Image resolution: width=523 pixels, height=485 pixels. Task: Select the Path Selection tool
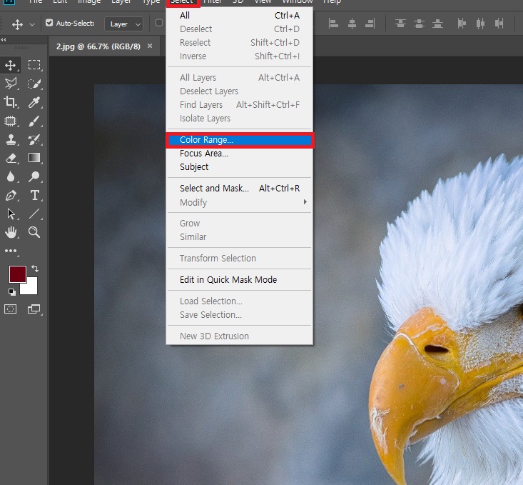(x=11, y=214)
